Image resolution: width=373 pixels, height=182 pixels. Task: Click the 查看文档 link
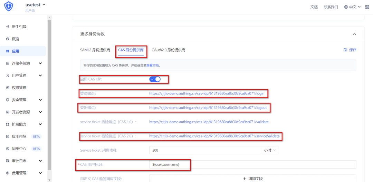152,65
